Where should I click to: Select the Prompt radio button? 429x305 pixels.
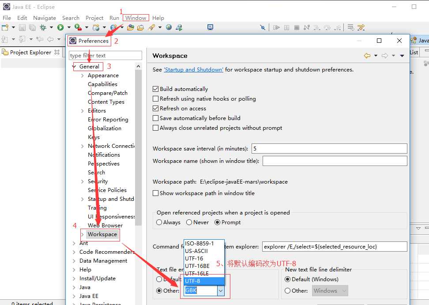(217, 222)
